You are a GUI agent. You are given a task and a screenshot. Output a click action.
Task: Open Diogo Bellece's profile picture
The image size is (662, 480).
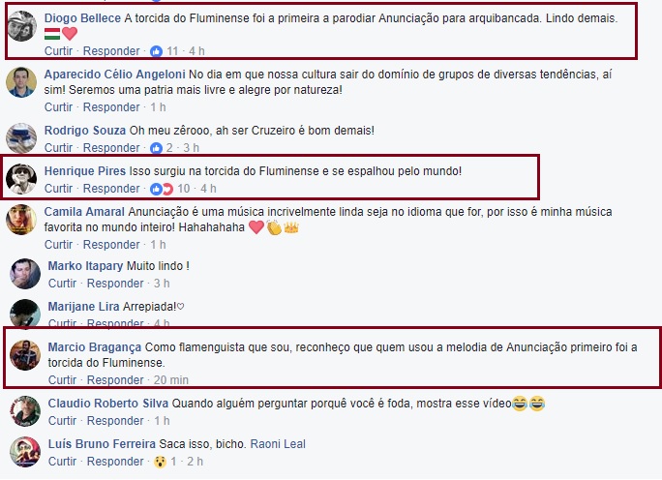(x=21, y=26)
